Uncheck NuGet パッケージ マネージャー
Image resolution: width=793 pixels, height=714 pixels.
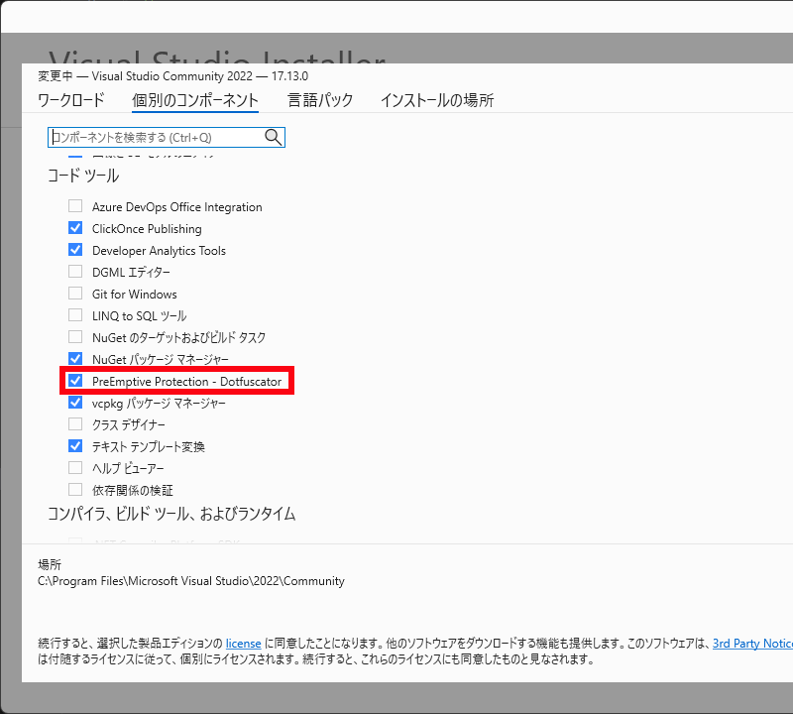coord(75,358)
